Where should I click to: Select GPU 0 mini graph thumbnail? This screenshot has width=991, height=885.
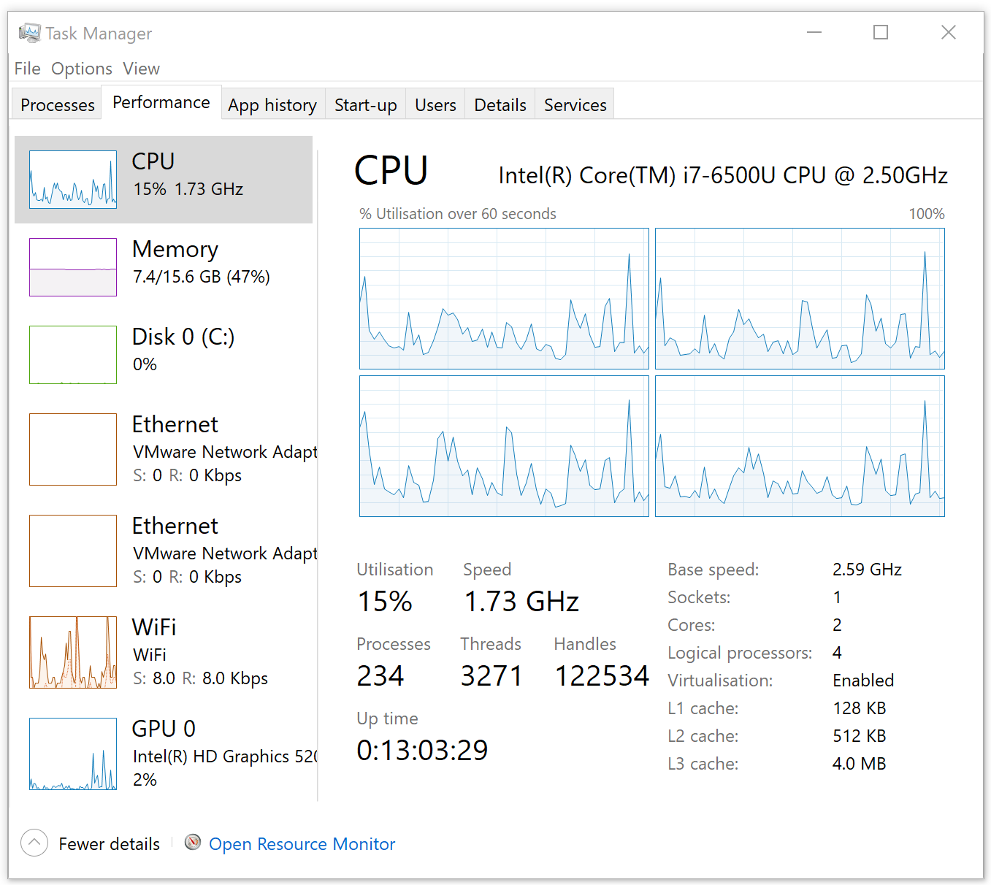click(73, 754)
